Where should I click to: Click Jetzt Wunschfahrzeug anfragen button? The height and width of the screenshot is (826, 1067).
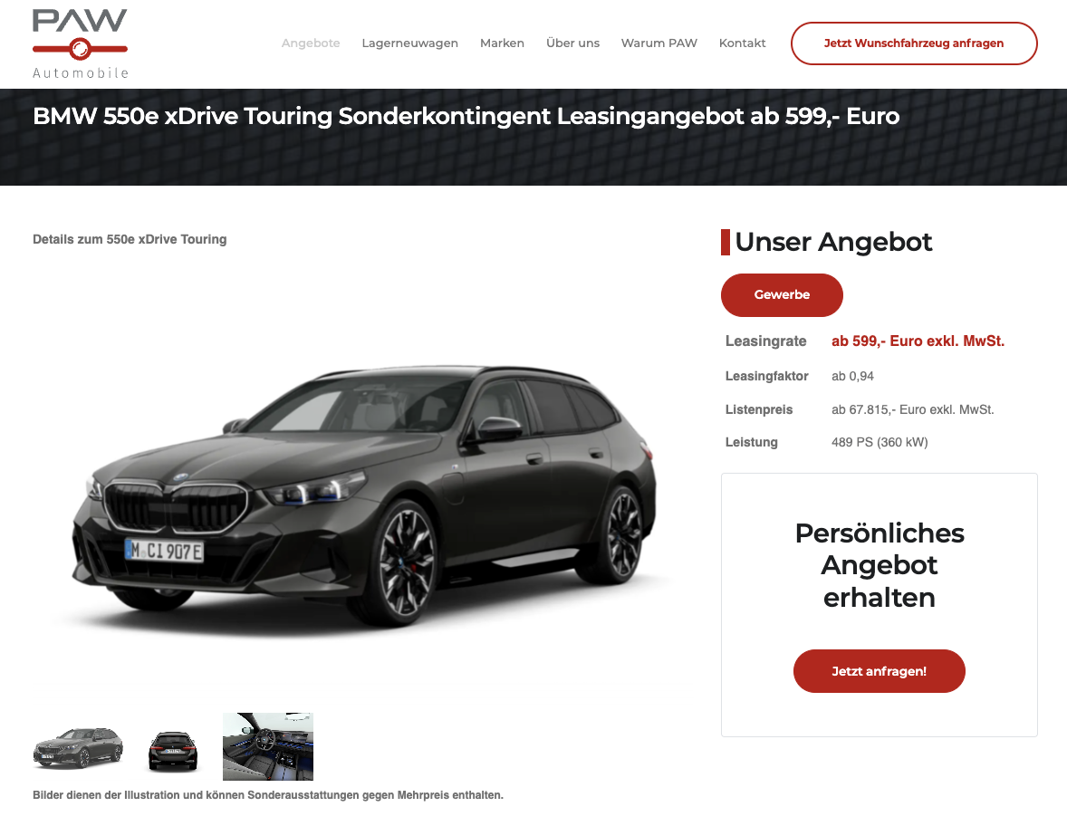point(914,43)
